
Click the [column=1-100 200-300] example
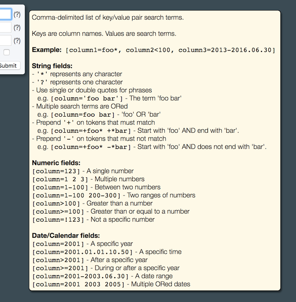point(76,195)
